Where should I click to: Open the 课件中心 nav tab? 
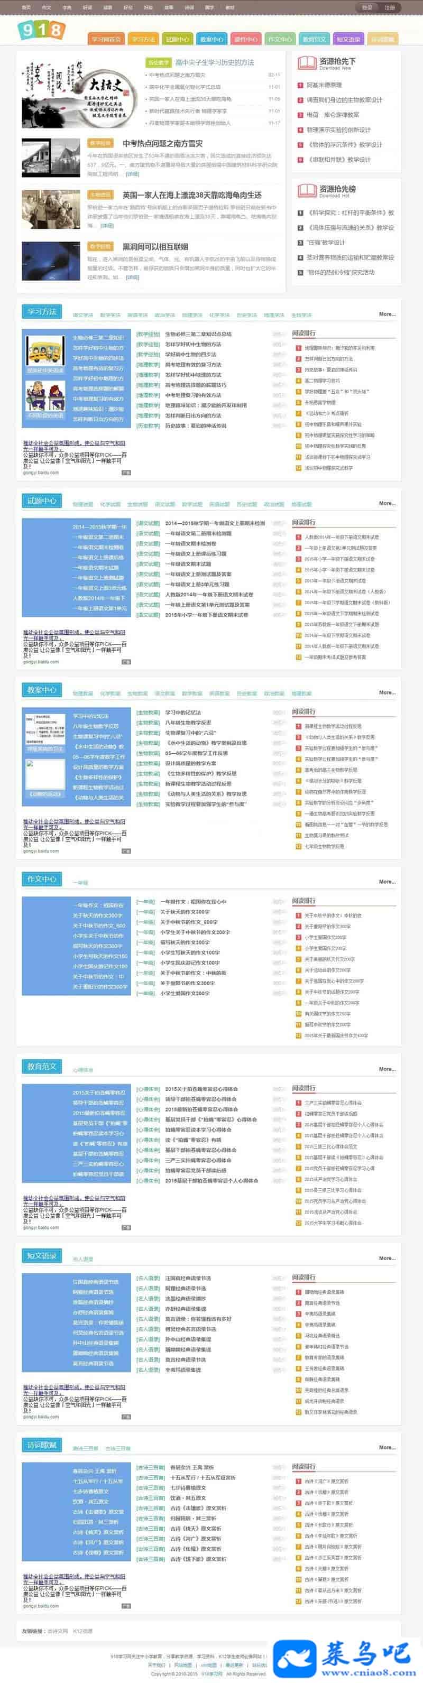click(x=246, y=39)
